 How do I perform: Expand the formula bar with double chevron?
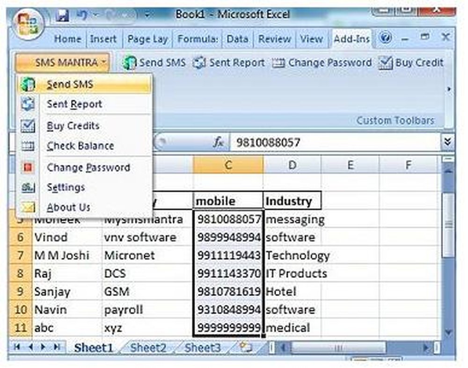click(447, 142)
